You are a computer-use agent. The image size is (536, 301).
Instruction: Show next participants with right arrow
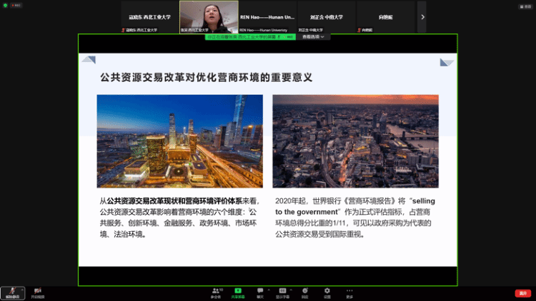pos(422,16)
